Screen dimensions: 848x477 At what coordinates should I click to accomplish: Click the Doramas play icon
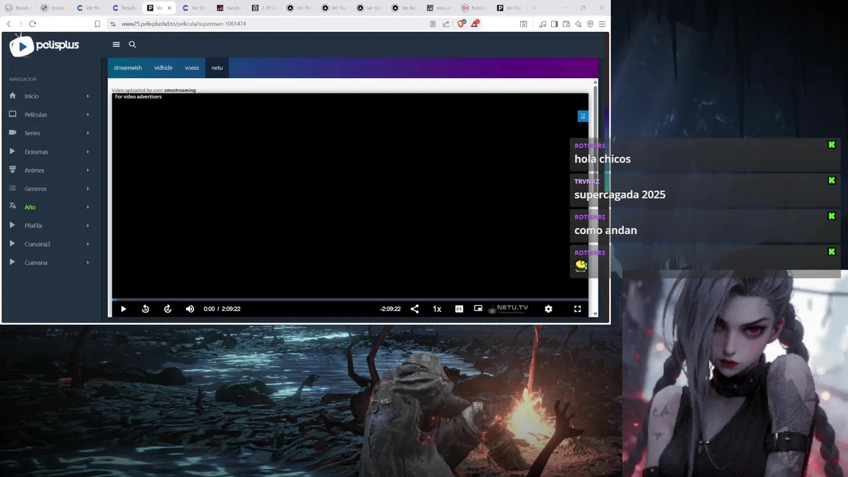(x=12, y=151)
